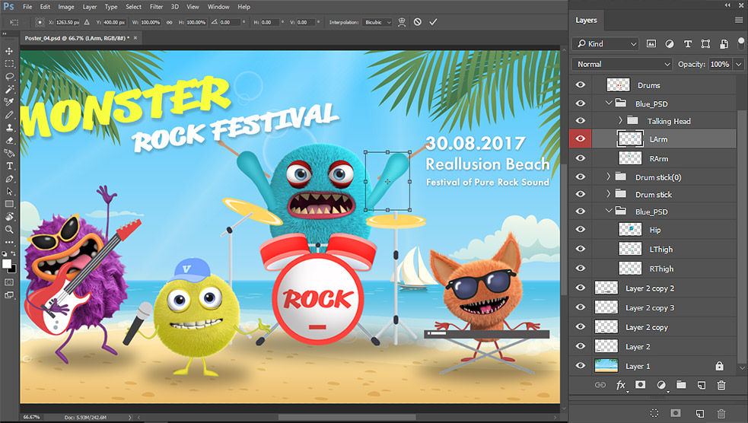The image size is (748, 423).
Task: Add a layer style (fx)
Action: [x=621, y=385]
